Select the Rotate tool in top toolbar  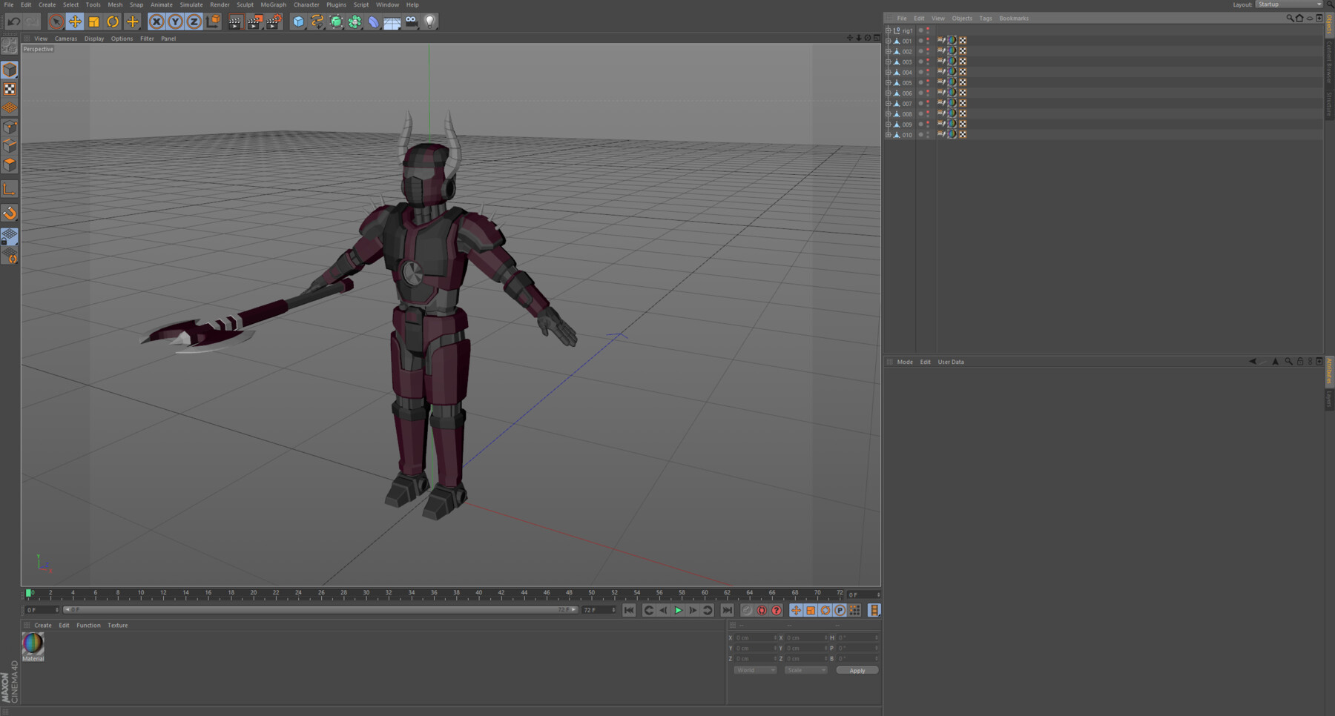113,21
